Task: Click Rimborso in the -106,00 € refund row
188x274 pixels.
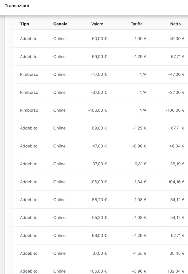Action: pyautogui.click(x=29, y=110)
